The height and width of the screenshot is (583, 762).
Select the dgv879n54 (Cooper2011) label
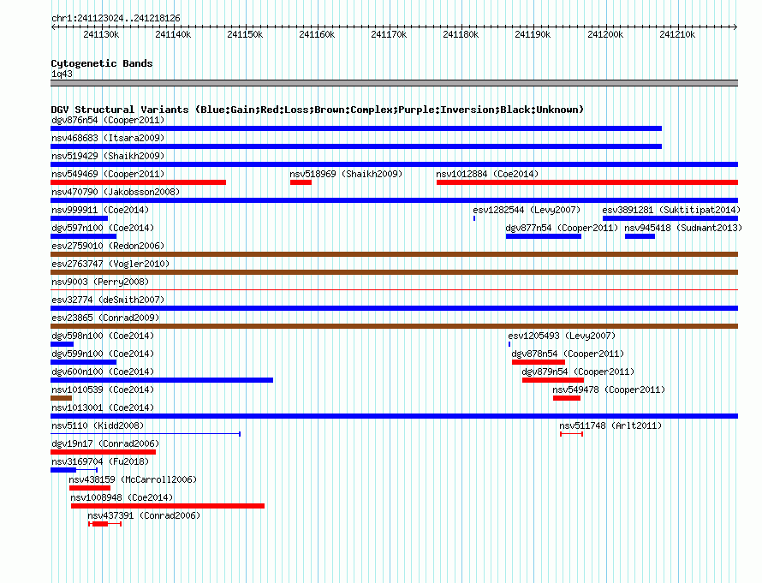[578, 372]
